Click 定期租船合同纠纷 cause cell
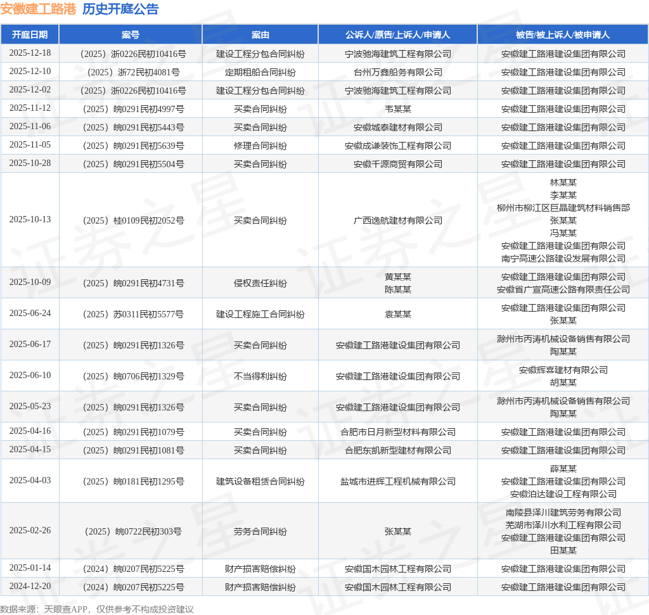This screenshot has width=649, height=615. point(260,72)
